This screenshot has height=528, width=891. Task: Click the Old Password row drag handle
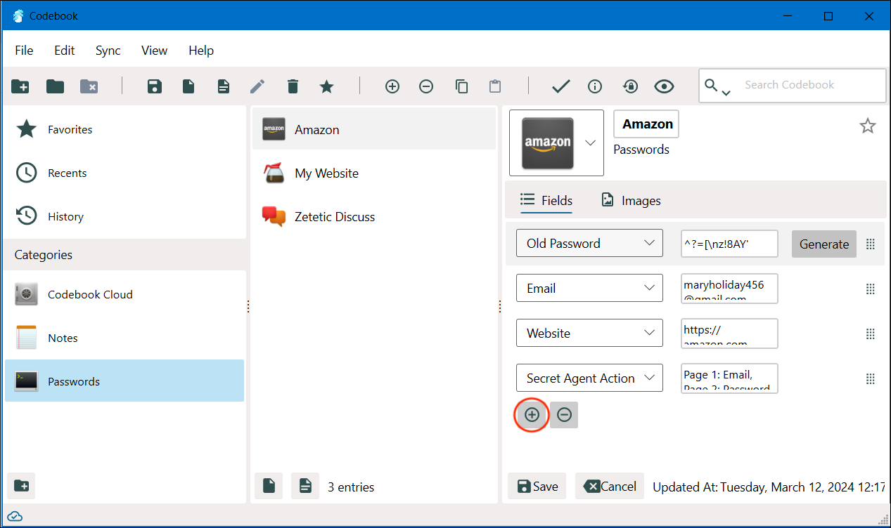click(x=870, y=244)
